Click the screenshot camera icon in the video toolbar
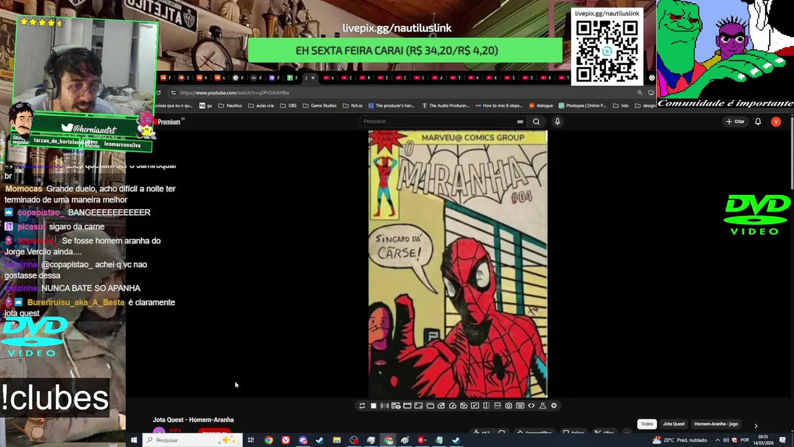 pyautogui.click(x=509, y=405)
